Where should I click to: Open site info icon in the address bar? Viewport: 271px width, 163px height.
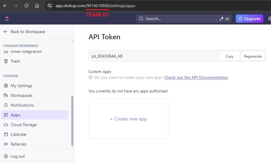(50, 6)
